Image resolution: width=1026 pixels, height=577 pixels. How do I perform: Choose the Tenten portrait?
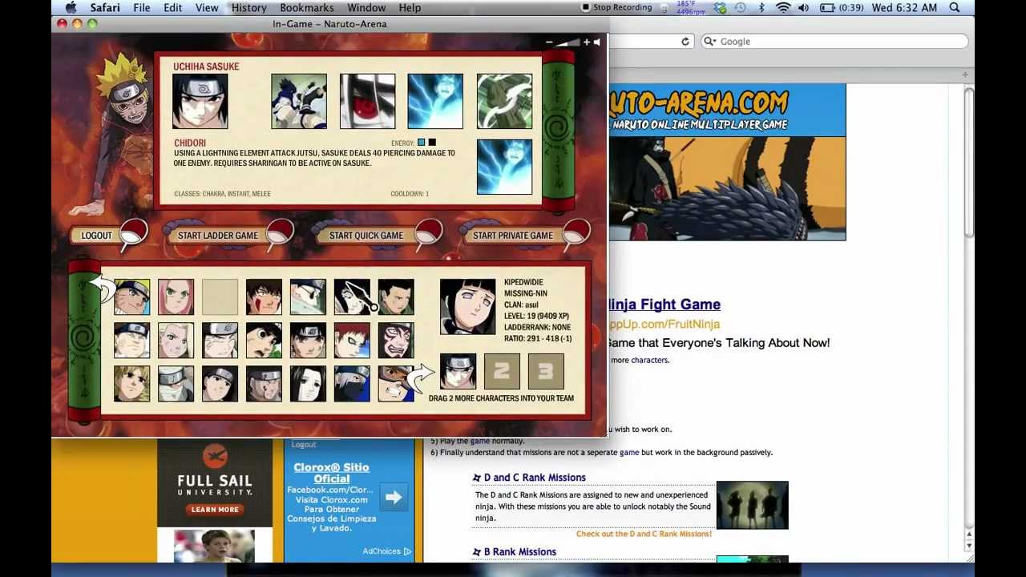[309, 341]
